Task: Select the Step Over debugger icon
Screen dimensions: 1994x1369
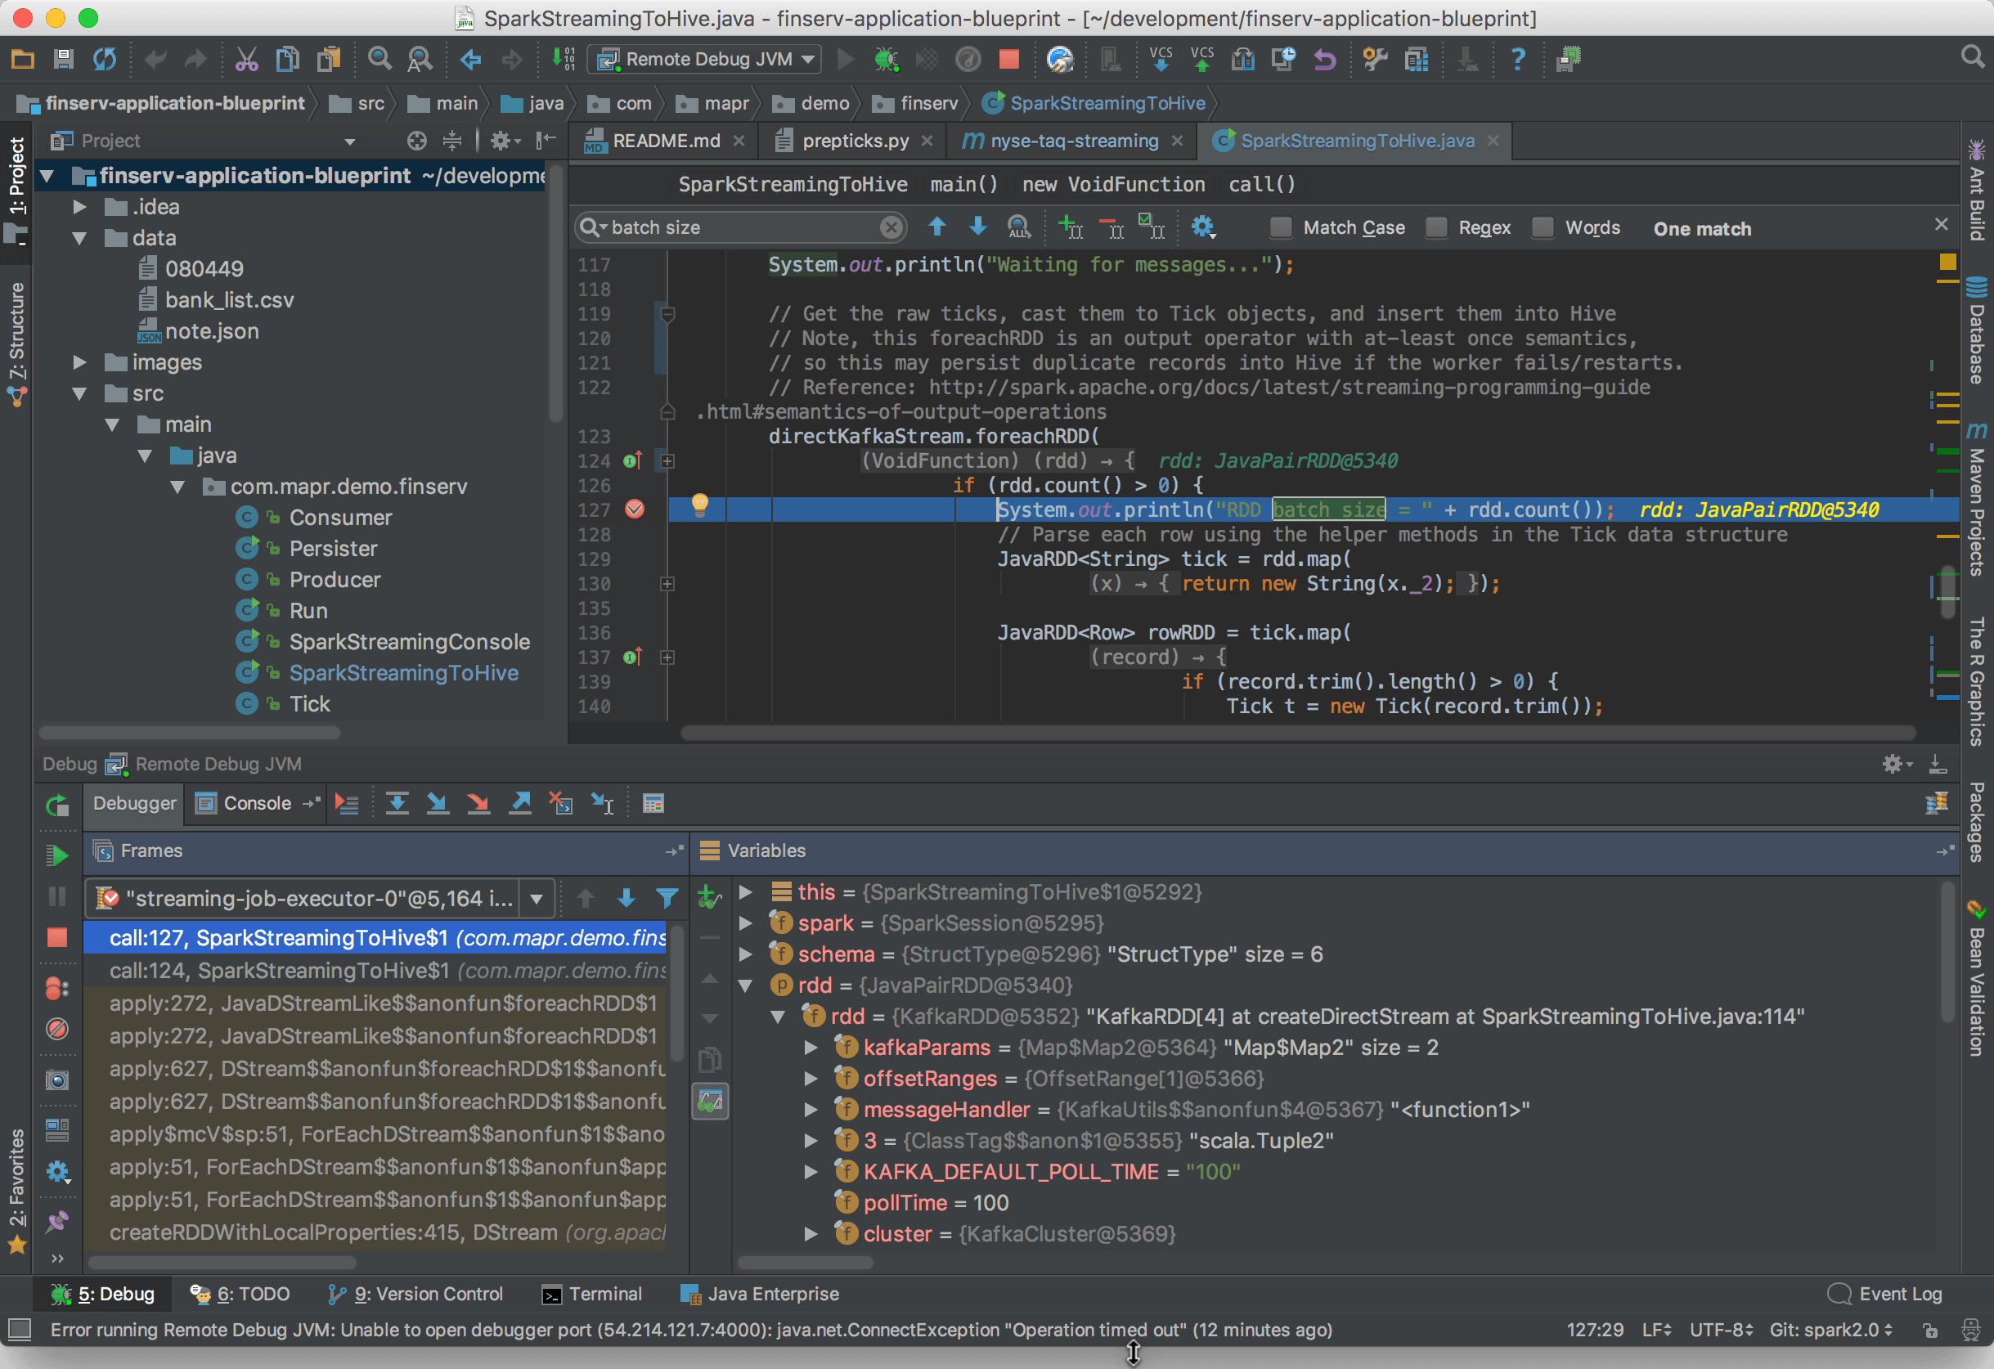Action: [398, 803]
